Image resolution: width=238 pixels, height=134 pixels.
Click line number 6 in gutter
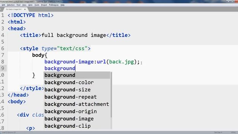(3, 48)
